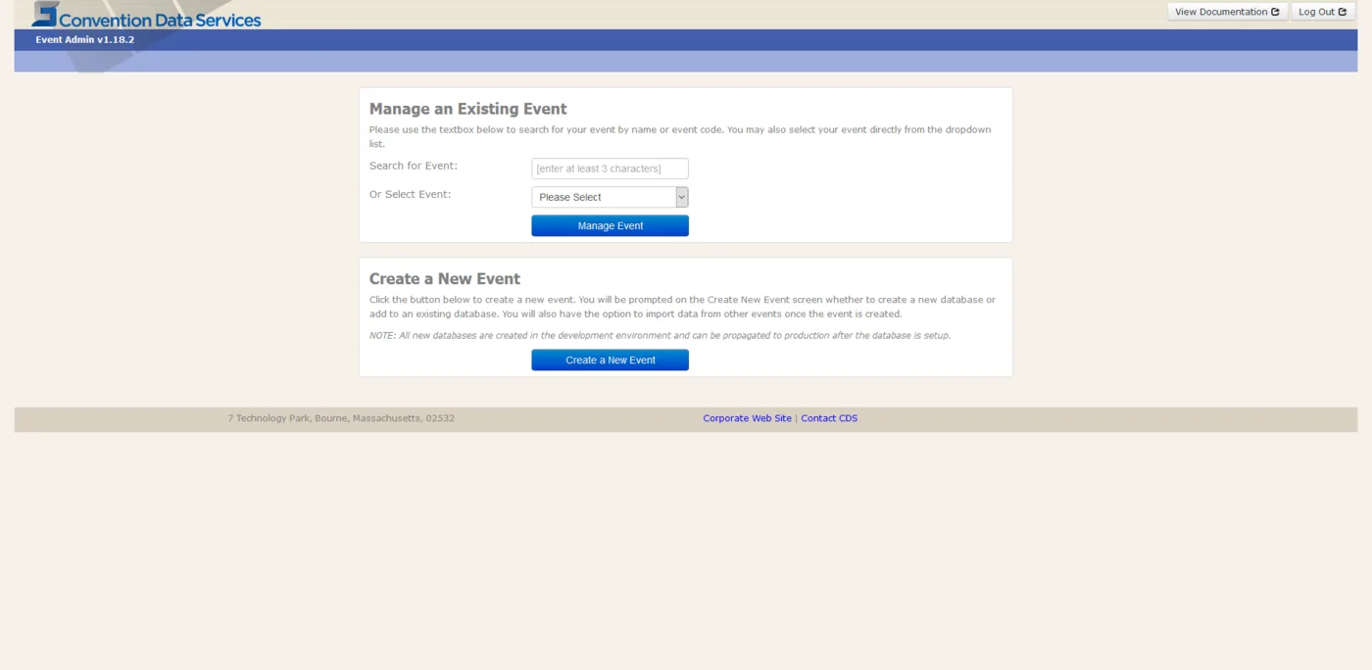The height and width of the screenshot is (670, 1372).
Task: Open the Corporate Web Site link
Action: 747,418
